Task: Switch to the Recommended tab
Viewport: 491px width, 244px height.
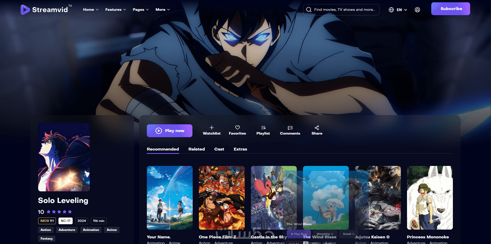Action: pyautogui.click(x=163, y=149)
